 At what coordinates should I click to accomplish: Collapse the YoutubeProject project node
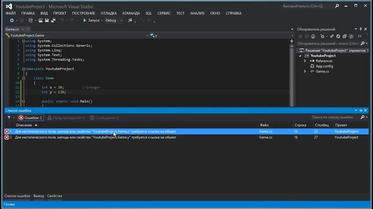coord(300,56)
